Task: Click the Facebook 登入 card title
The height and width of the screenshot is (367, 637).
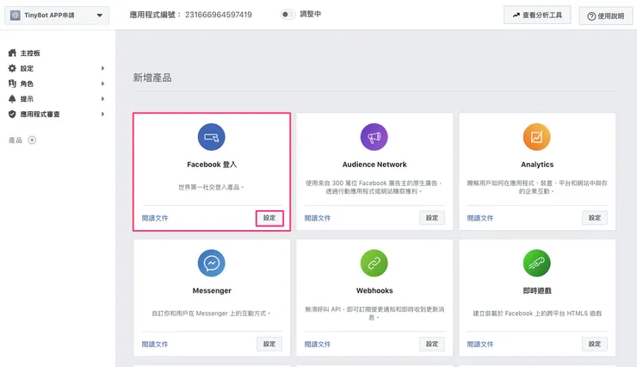Action: click(212, 165)
